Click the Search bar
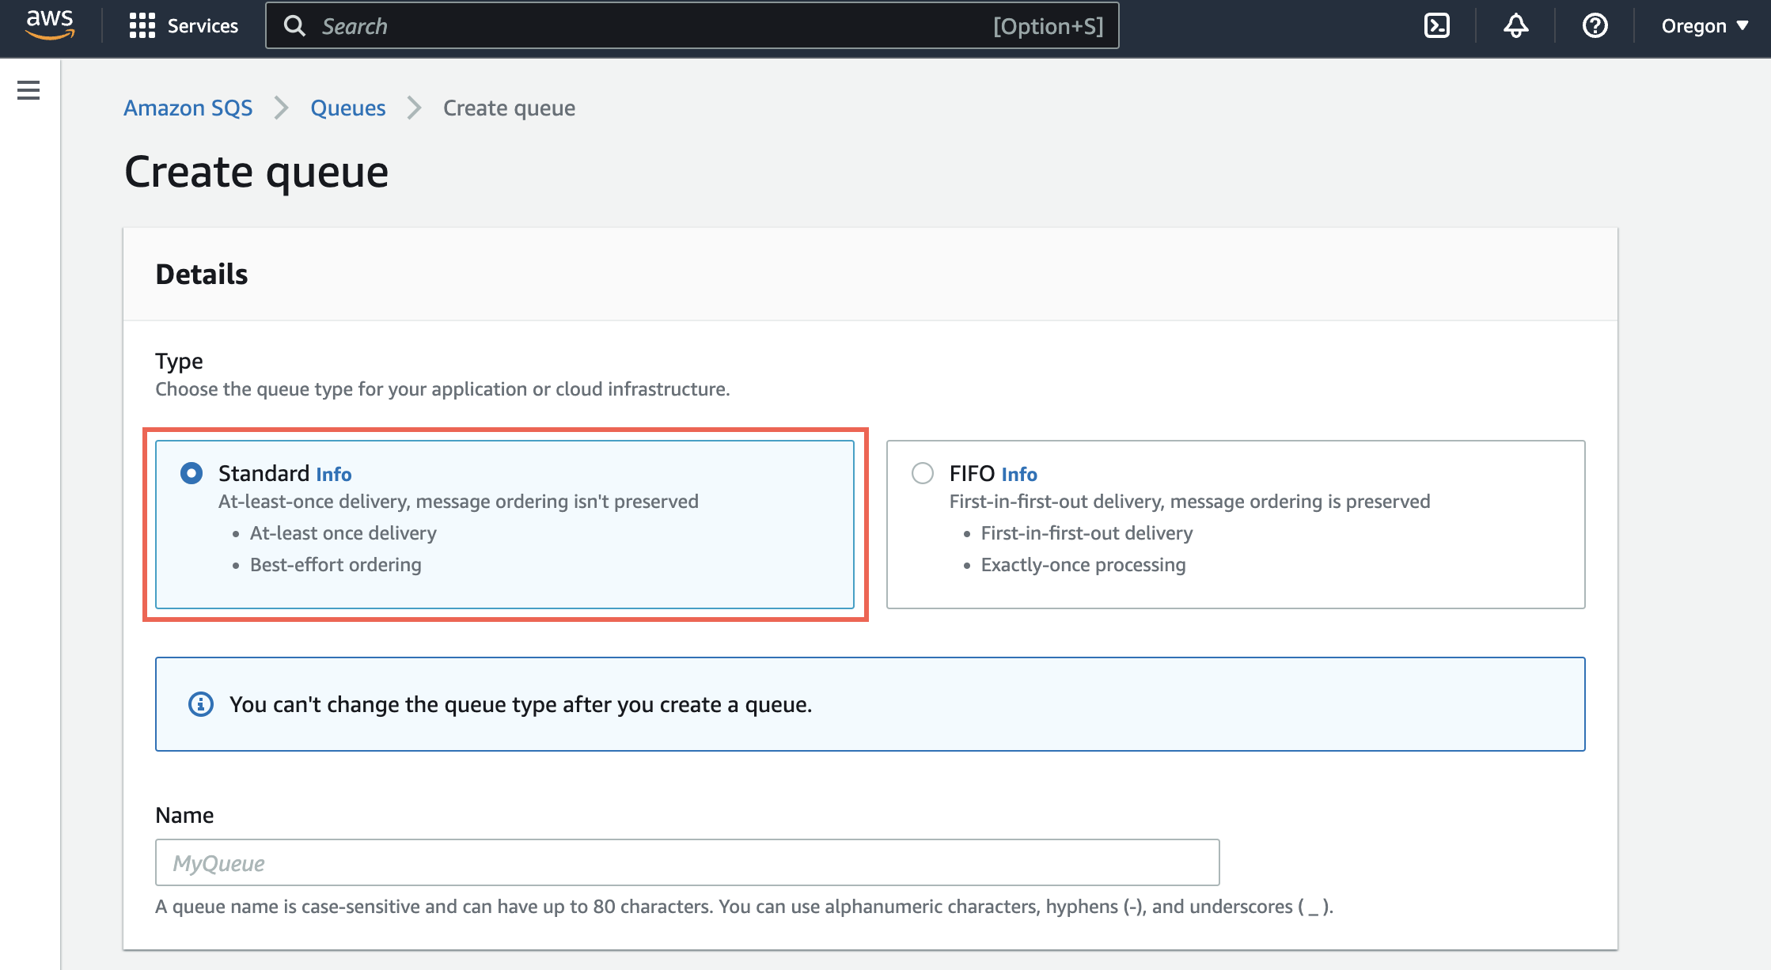 (x=692, y=24)
